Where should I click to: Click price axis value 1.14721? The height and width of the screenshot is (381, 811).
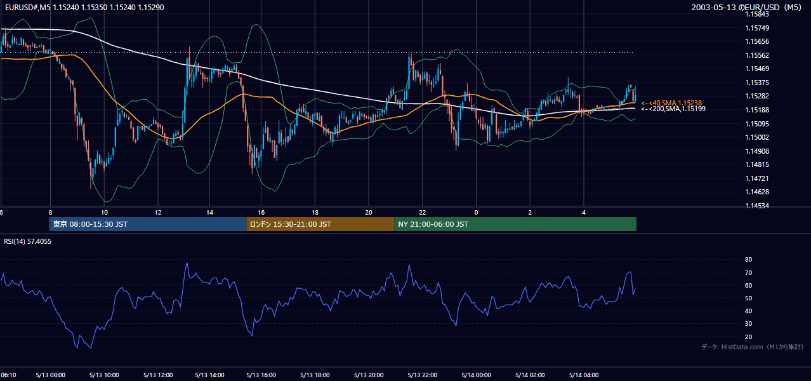(x=756, y=178)
